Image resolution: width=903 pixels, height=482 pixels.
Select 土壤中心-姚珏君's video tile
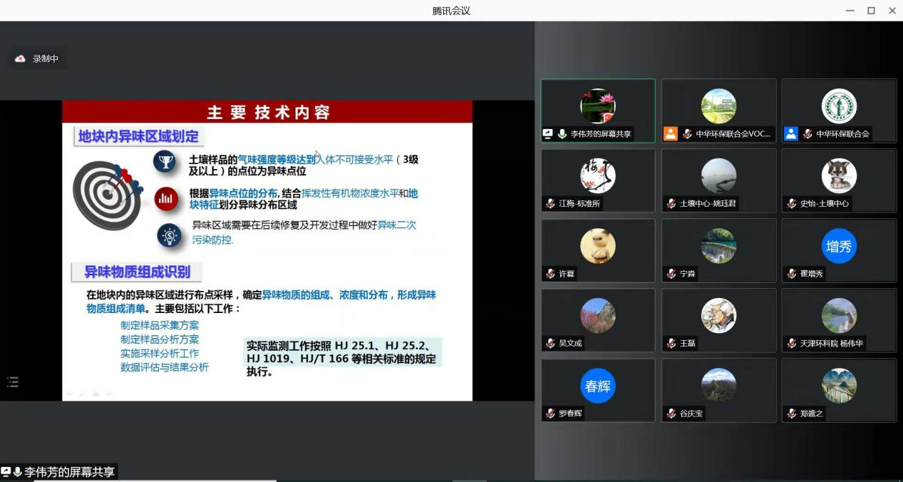click(718, 180)
